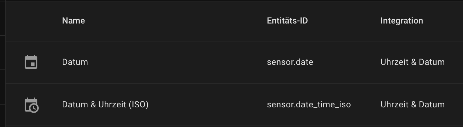Click Uhrzeit & Datum in the ISO row
This screenshot has height=127, width=463.
pyautogui.click(x=413, y=105)
